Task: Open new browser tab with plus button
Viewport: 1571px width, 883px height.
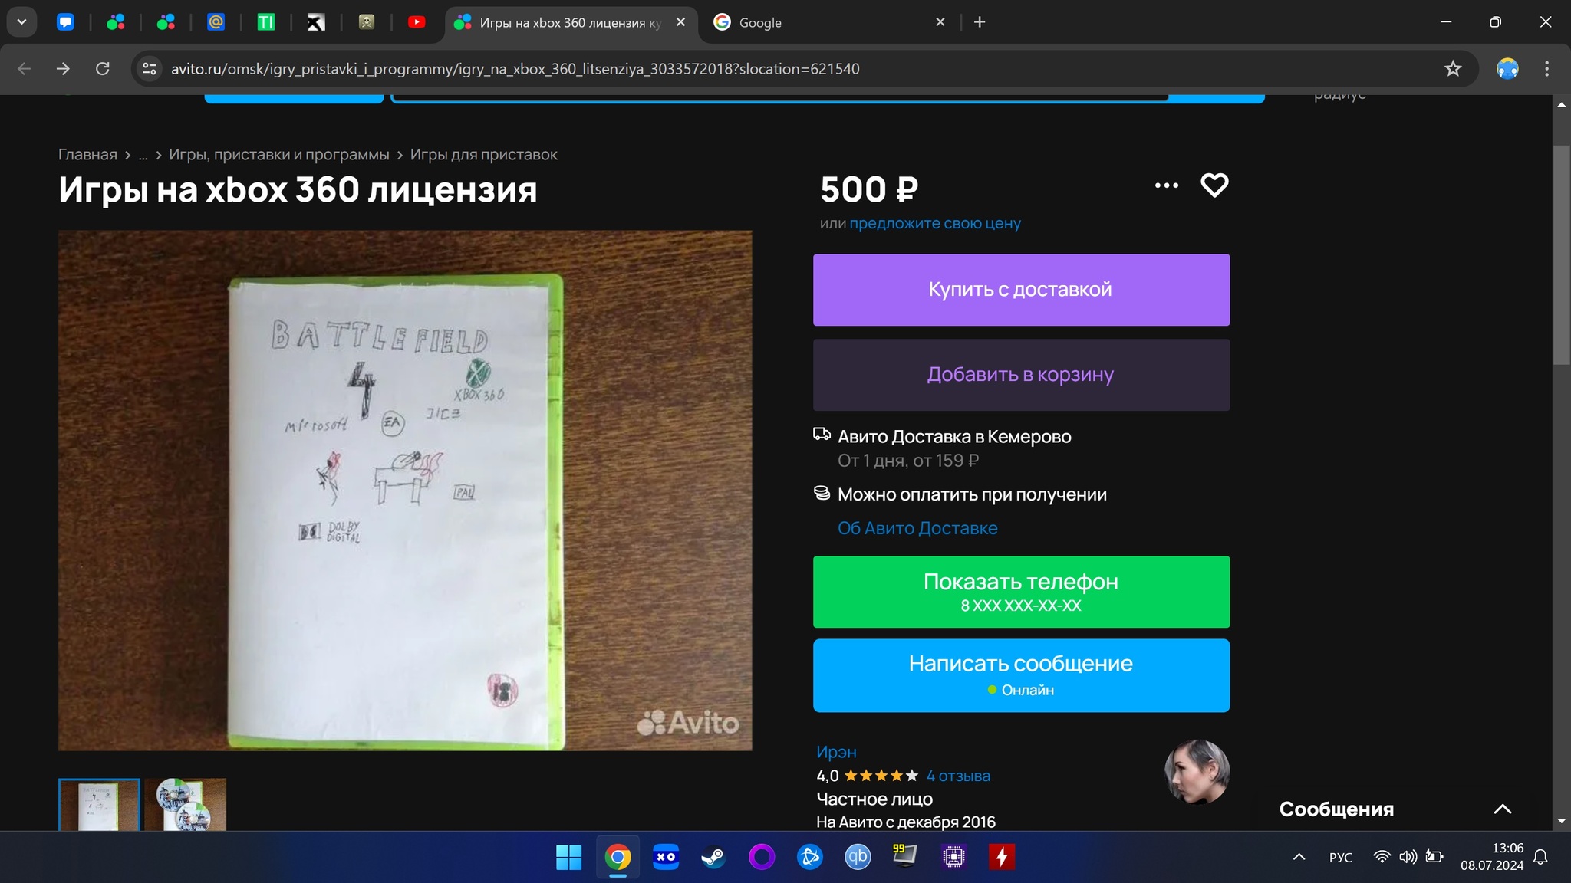Action: click(x=980, y=22)
